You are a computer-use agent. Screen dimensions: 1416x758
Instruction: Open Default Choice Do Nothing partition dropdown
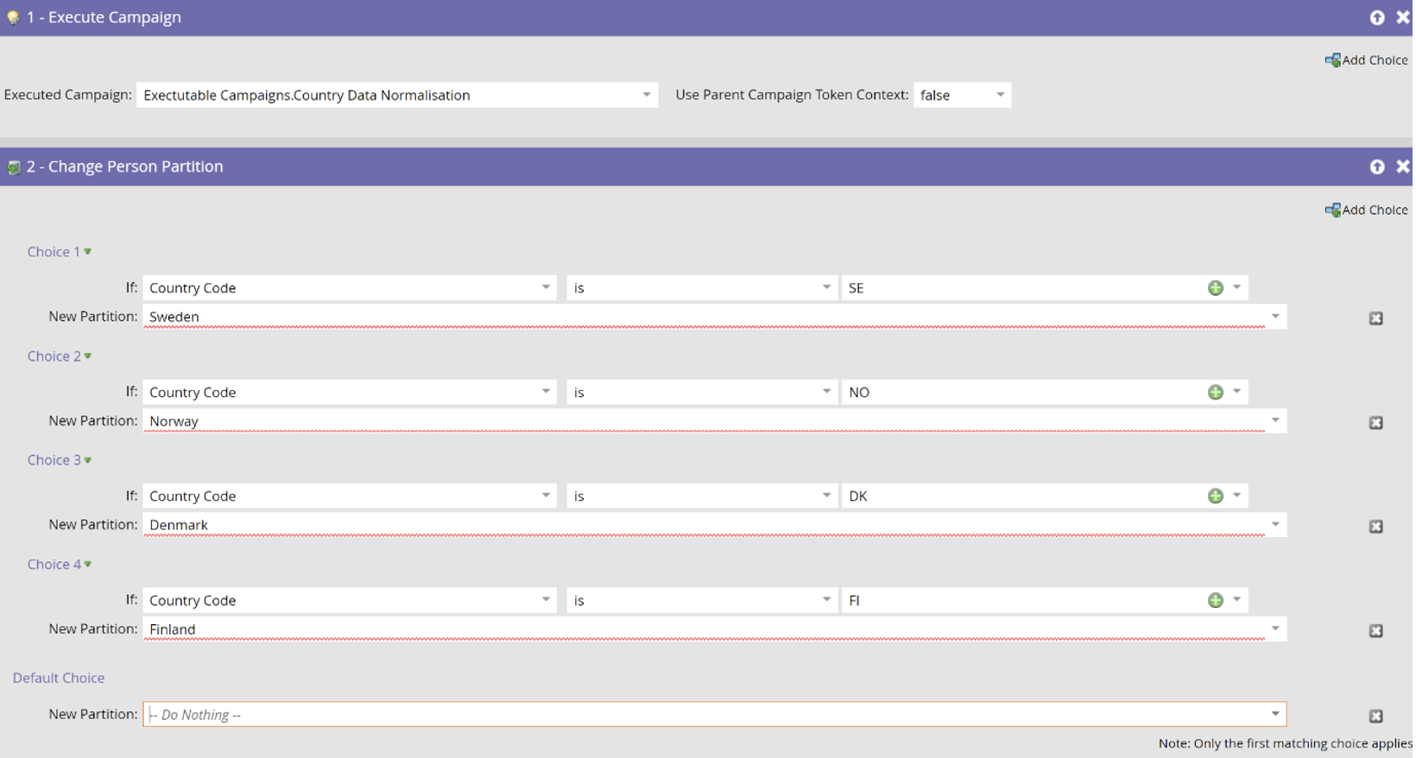pos(1275,714)
